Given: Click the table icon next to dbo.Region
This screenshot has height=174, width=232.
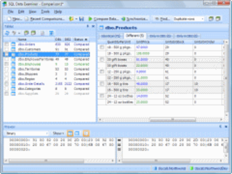Looking at the screenshot, I should pos(13,79).
